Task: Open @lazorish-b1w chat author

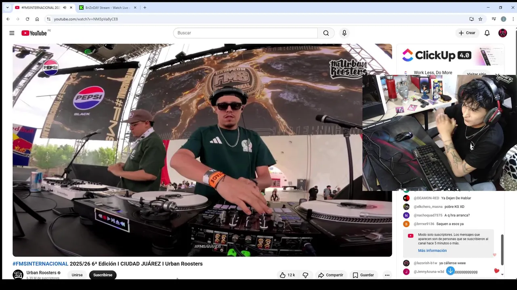Action: click(425, 263)
